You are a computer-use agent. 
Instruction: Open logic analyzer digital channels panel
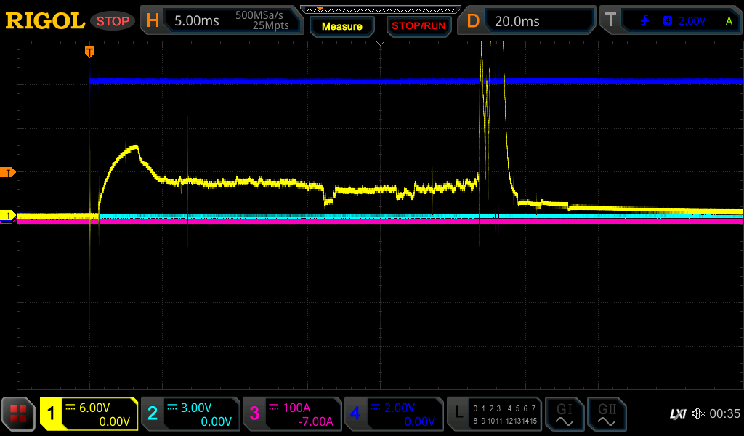494,414
